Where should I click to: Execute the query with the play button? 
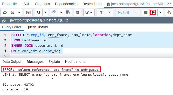coord(153,12)
